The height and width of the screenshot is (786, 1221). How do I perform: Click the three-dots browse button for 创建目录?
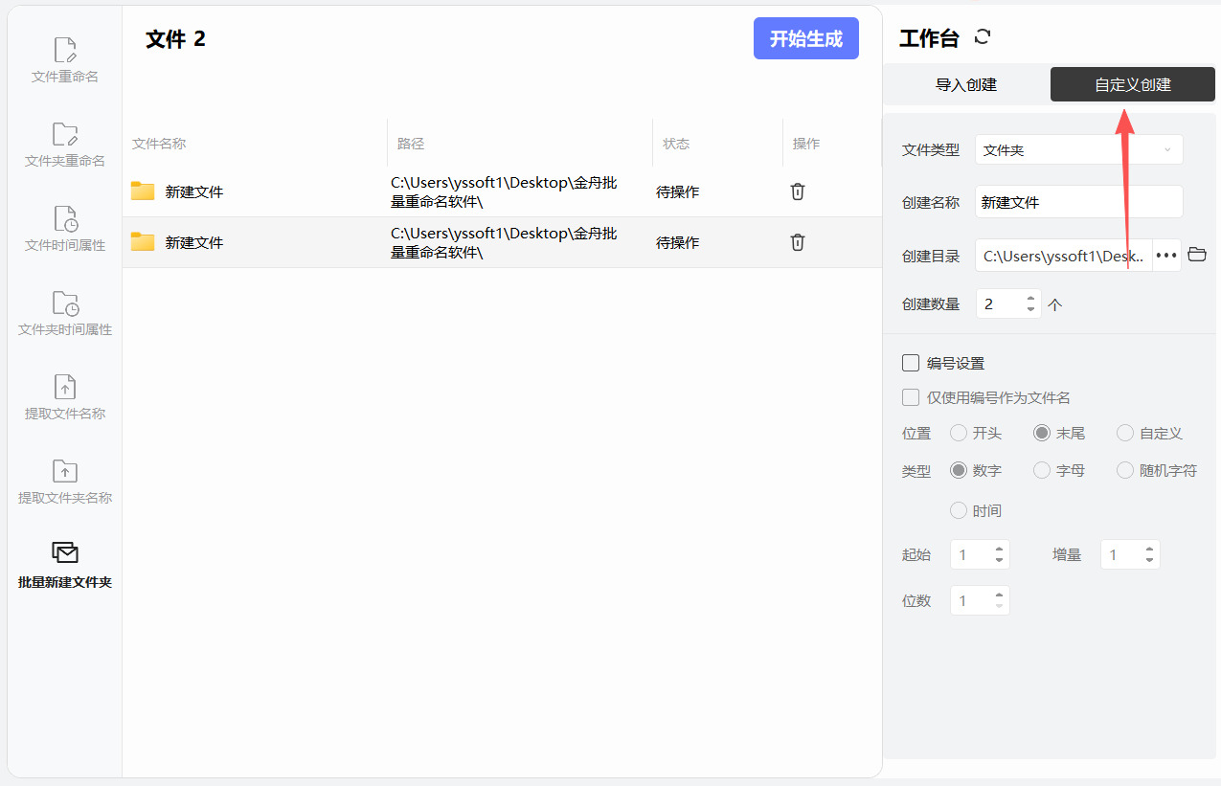[x=1166, y=256]
